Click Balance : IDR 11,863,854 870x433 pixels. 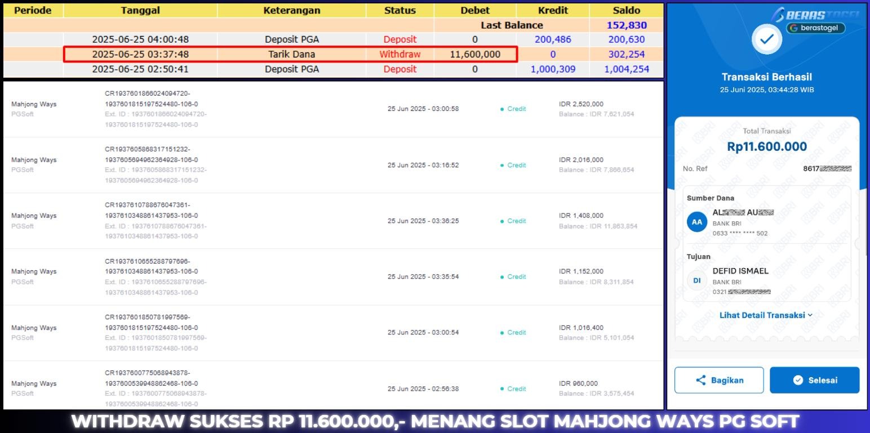[x=598, y=226]
